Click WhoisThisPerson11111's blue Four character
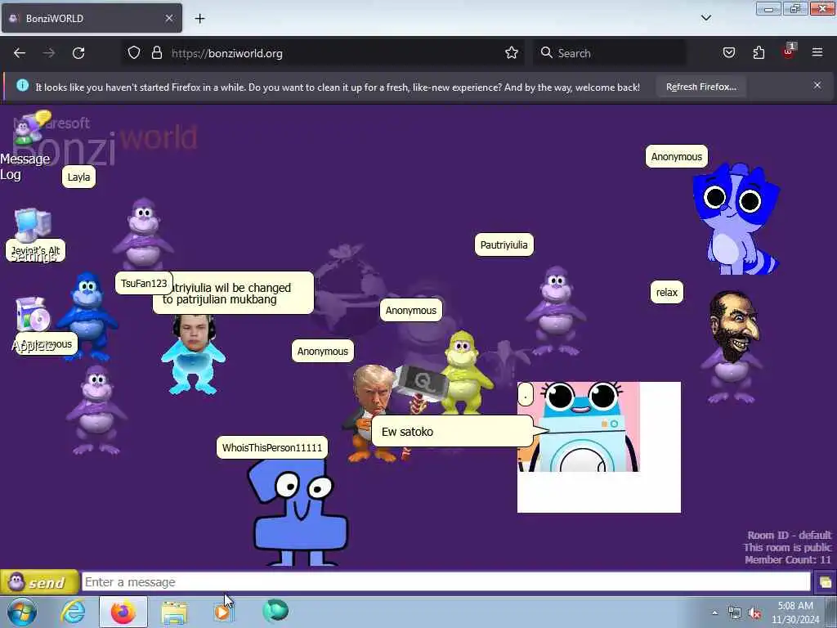837x628 pixels. click(x=299, y=512)
